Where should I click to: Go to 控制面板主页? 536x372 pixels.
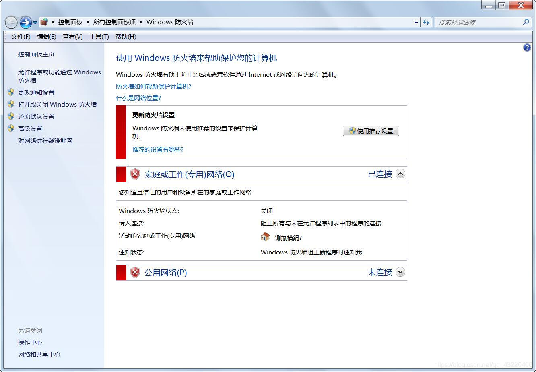coord(36,54)
